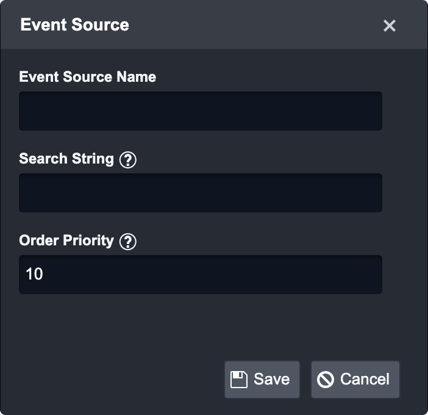Click the floppy disk icon on Save

[x=239, y=380]
